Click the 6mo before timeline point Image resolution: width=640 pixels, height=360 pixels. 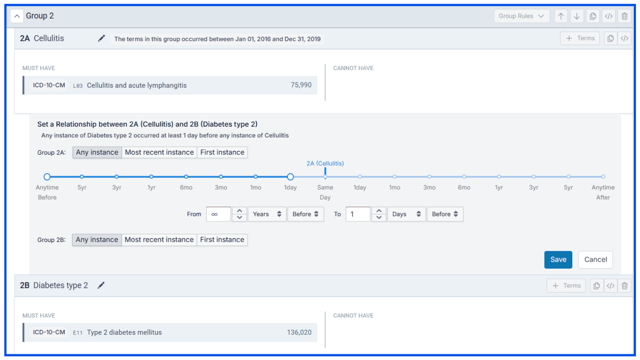186,177
